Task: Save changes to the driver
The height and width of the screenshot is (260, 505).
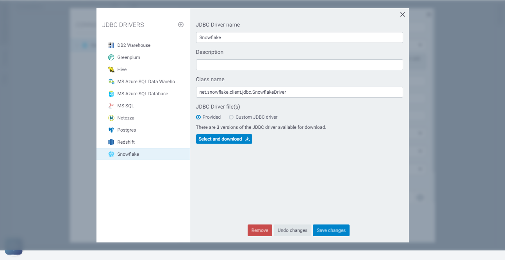Action: [x=331, y=230]
